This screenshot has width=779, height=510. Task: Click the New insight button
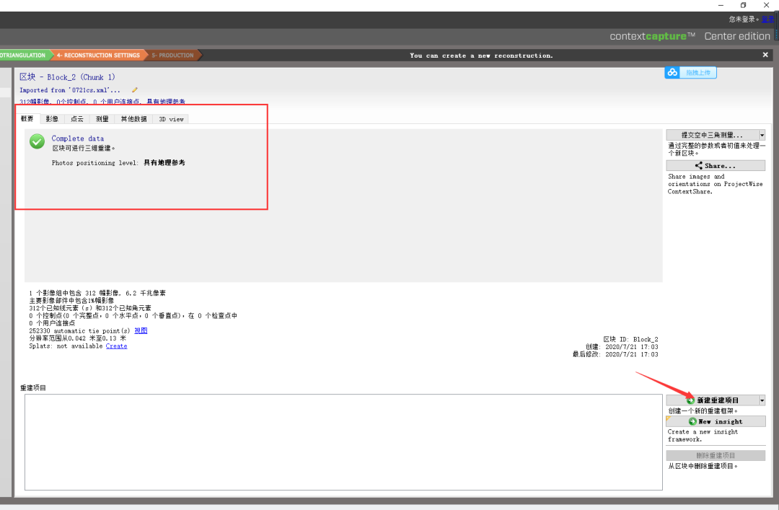716,421
